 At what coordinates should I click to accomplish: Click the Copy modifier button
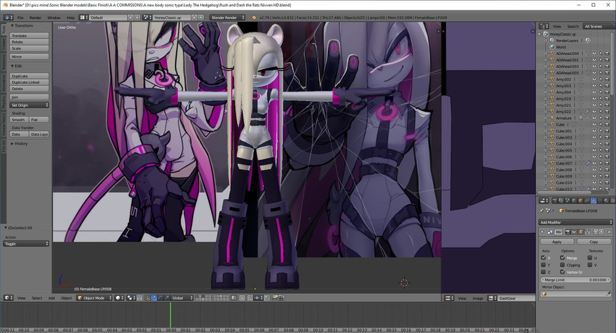click(594, 242)
